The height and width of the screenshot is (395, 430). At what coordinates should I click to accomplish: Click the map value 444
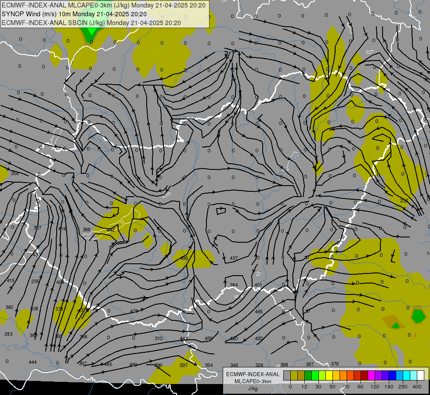click(33, 362)
